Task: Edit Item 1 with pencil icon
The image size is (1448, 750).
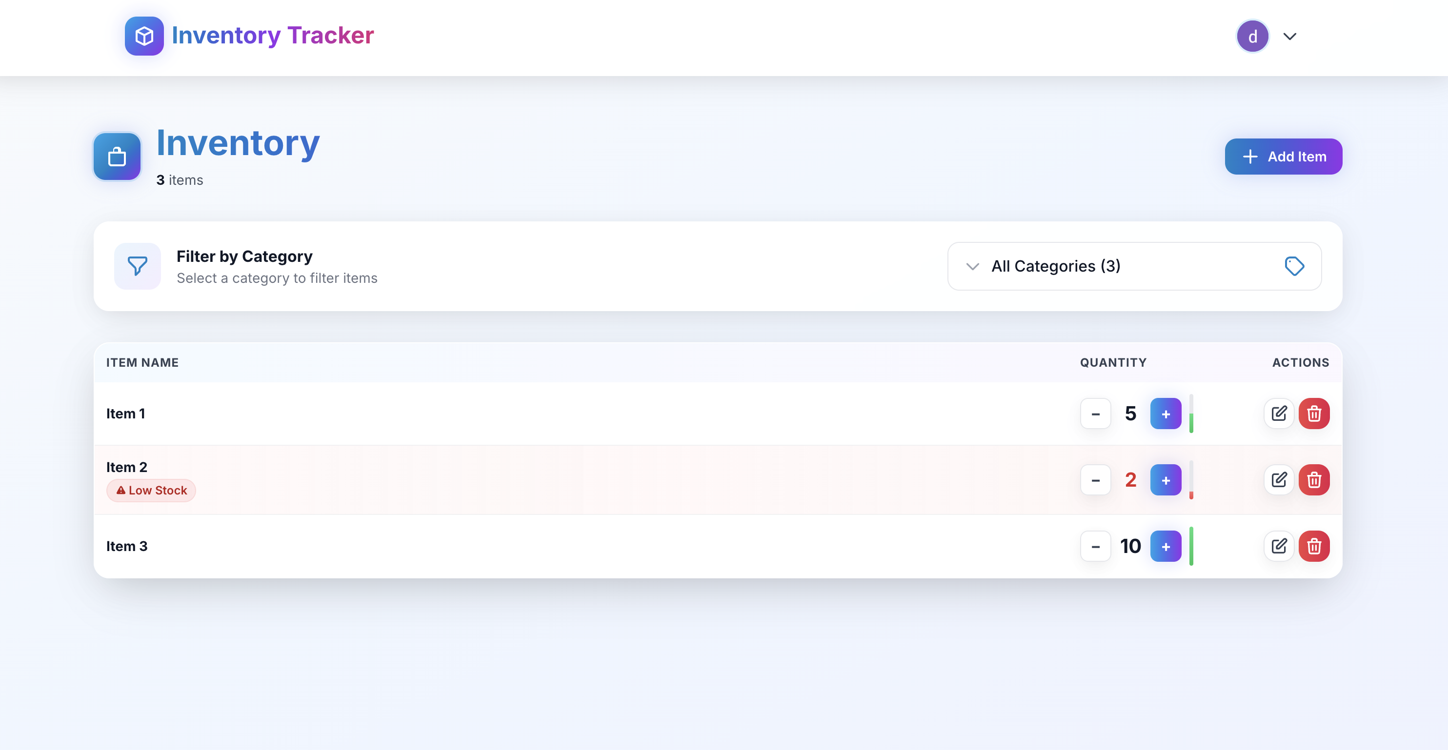Action: (x=1279, y=414)
